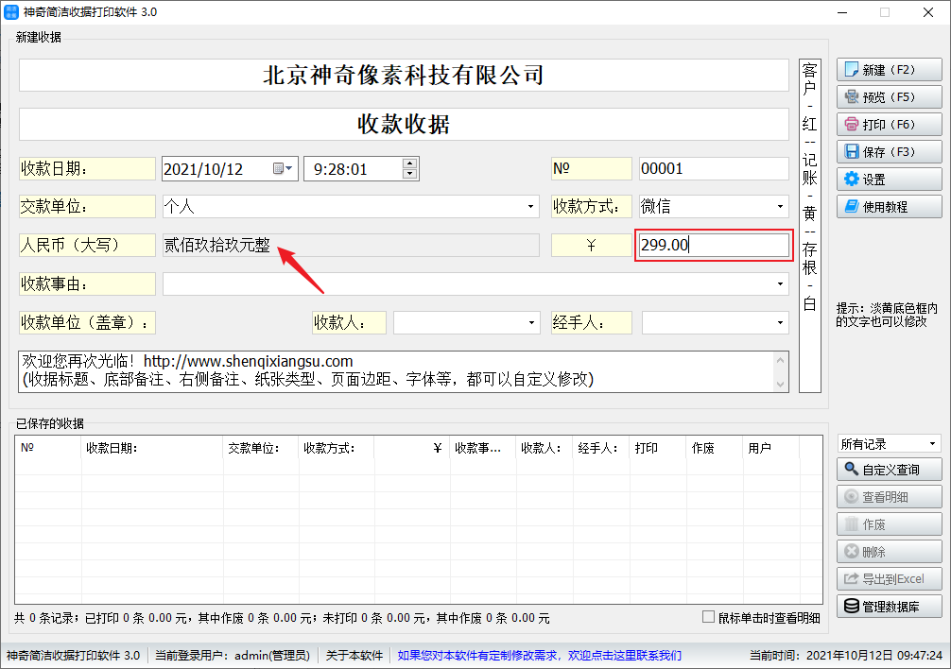The image size is (951, 669).
Task: Click 关于本软件 in status bar
Action: [x=354, y=655]
